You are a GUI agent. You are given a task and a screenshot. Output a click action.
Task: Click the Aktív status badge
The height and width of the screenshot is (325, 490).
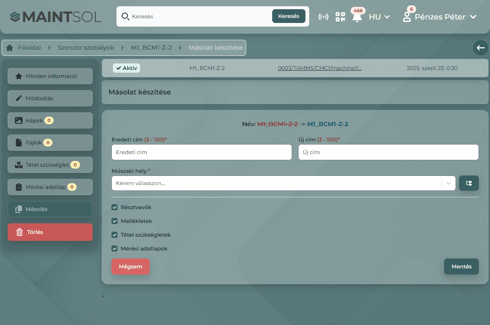point(126,68)
